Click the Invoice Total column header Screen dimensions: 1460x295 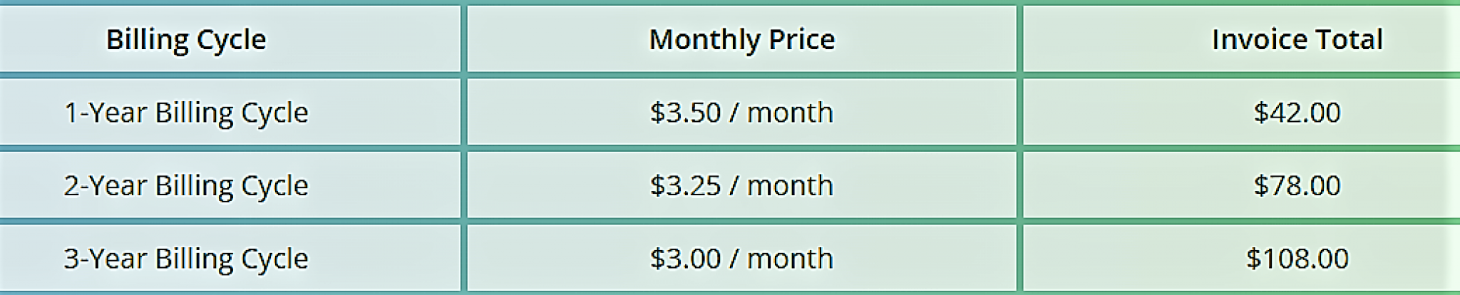click(x=1297, y=39)
